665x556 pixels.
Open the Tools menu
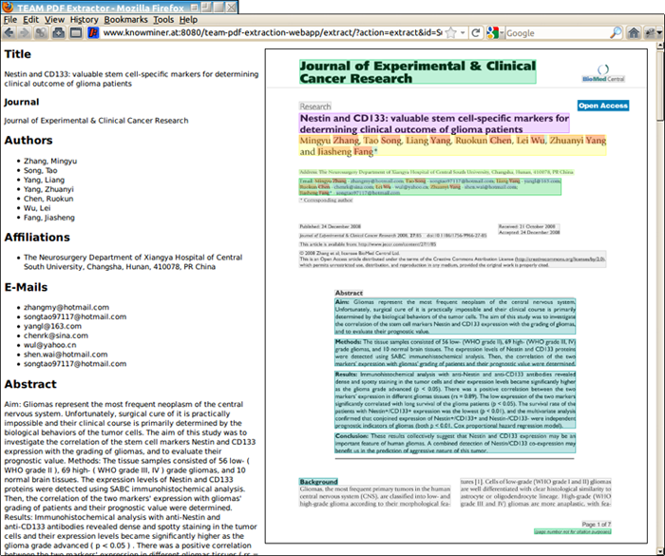tap(163, 20)
